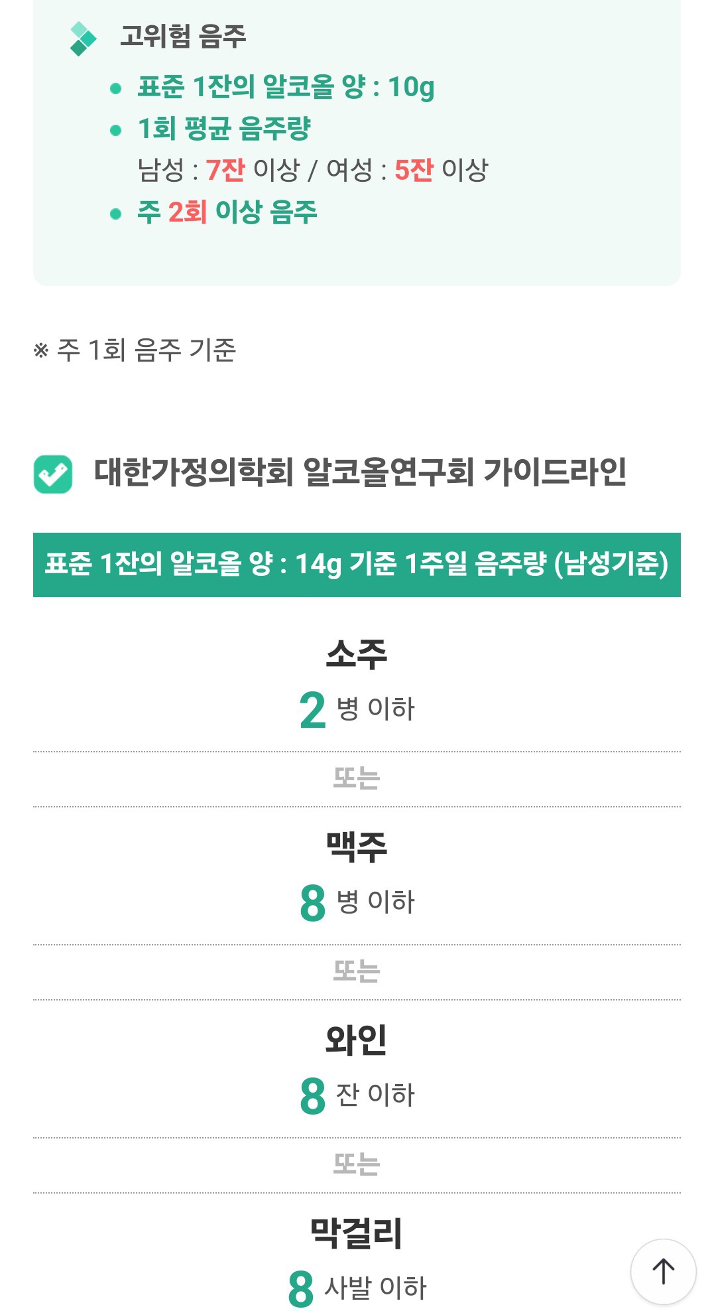This screenshot has width=708, height=1311.
Task: Click the 또는 separator between 소주 and 맥주
Action: tap(357, 779)
